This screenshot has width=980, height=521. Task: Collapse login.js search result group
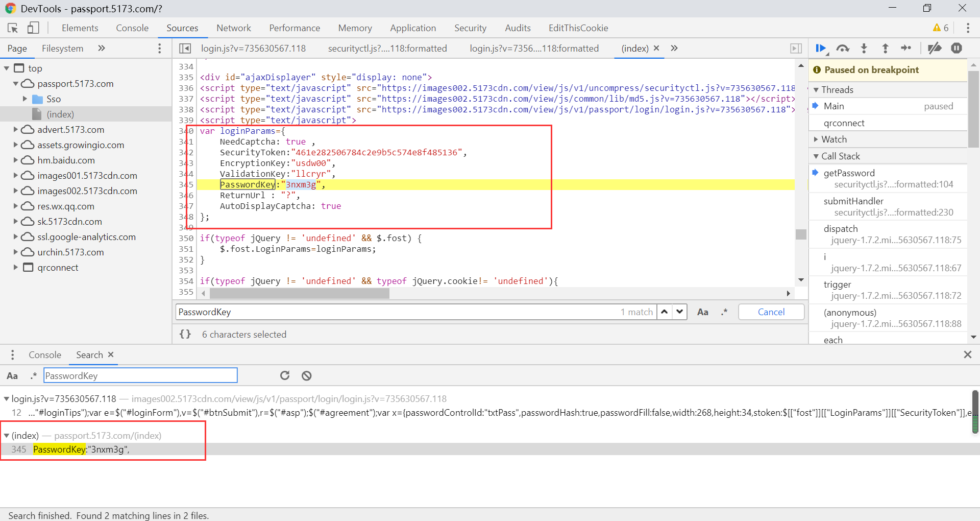click(7, 399)
